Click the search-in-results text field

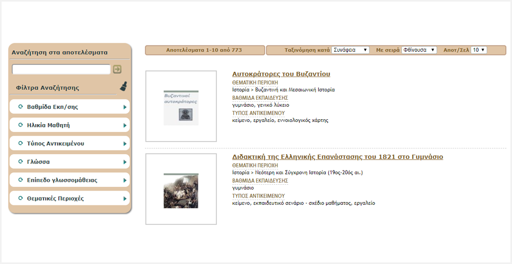(x=61, y=69)
